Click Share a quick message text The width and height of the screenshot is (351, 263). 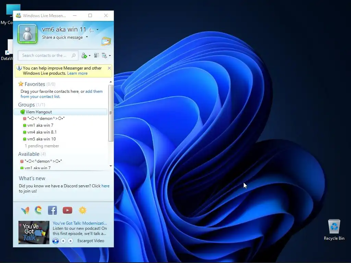point(62,37)
